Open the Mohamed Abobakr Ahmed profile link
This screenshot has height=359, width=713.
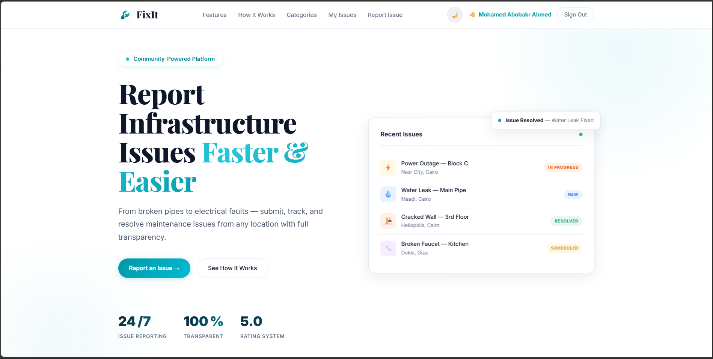point(515,15)
